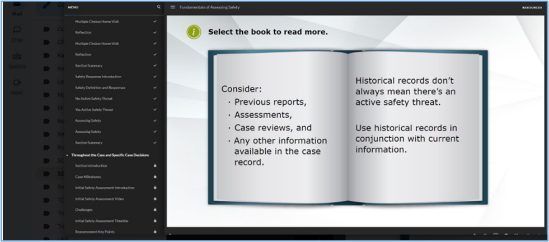549x242 pixels.
Task: Open the Case Milestones item
Action: click(87, 177)
